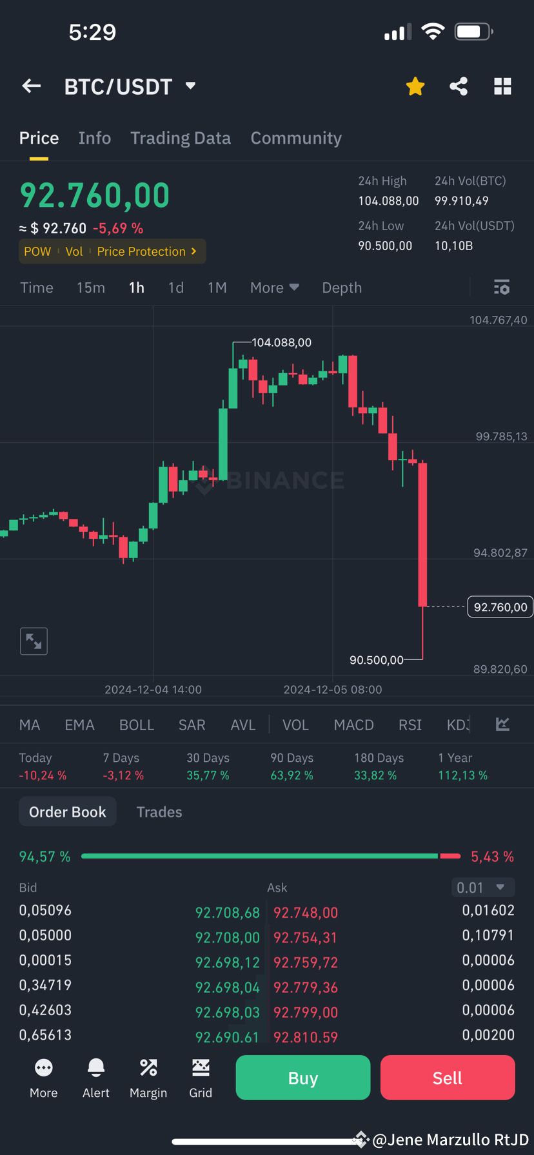Expand the chart to fullscreen
The width and height of the screenshot is (534, 1155).
point(34,641)
